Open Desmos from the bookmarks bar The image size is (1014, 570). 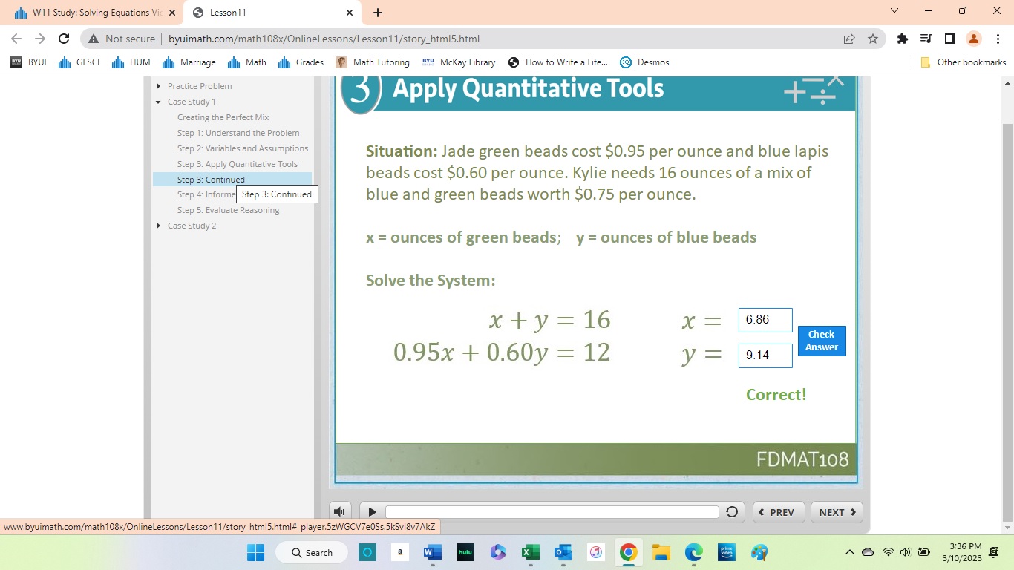pyautogui.click(x=644, y=62)
